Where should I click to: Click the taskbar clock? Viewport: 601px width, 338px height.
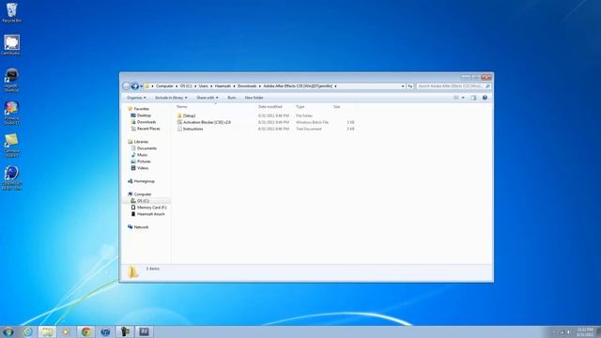coord(584,331)
